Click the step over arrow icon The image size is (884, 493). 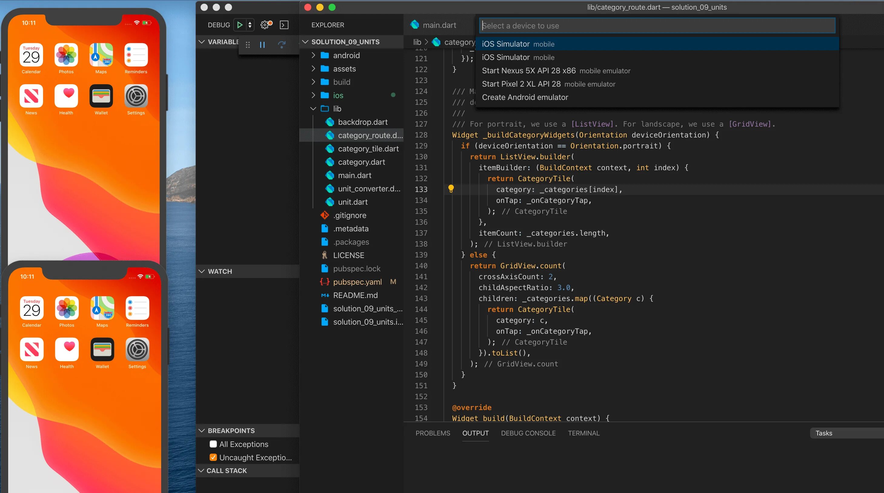coord(282,45)
